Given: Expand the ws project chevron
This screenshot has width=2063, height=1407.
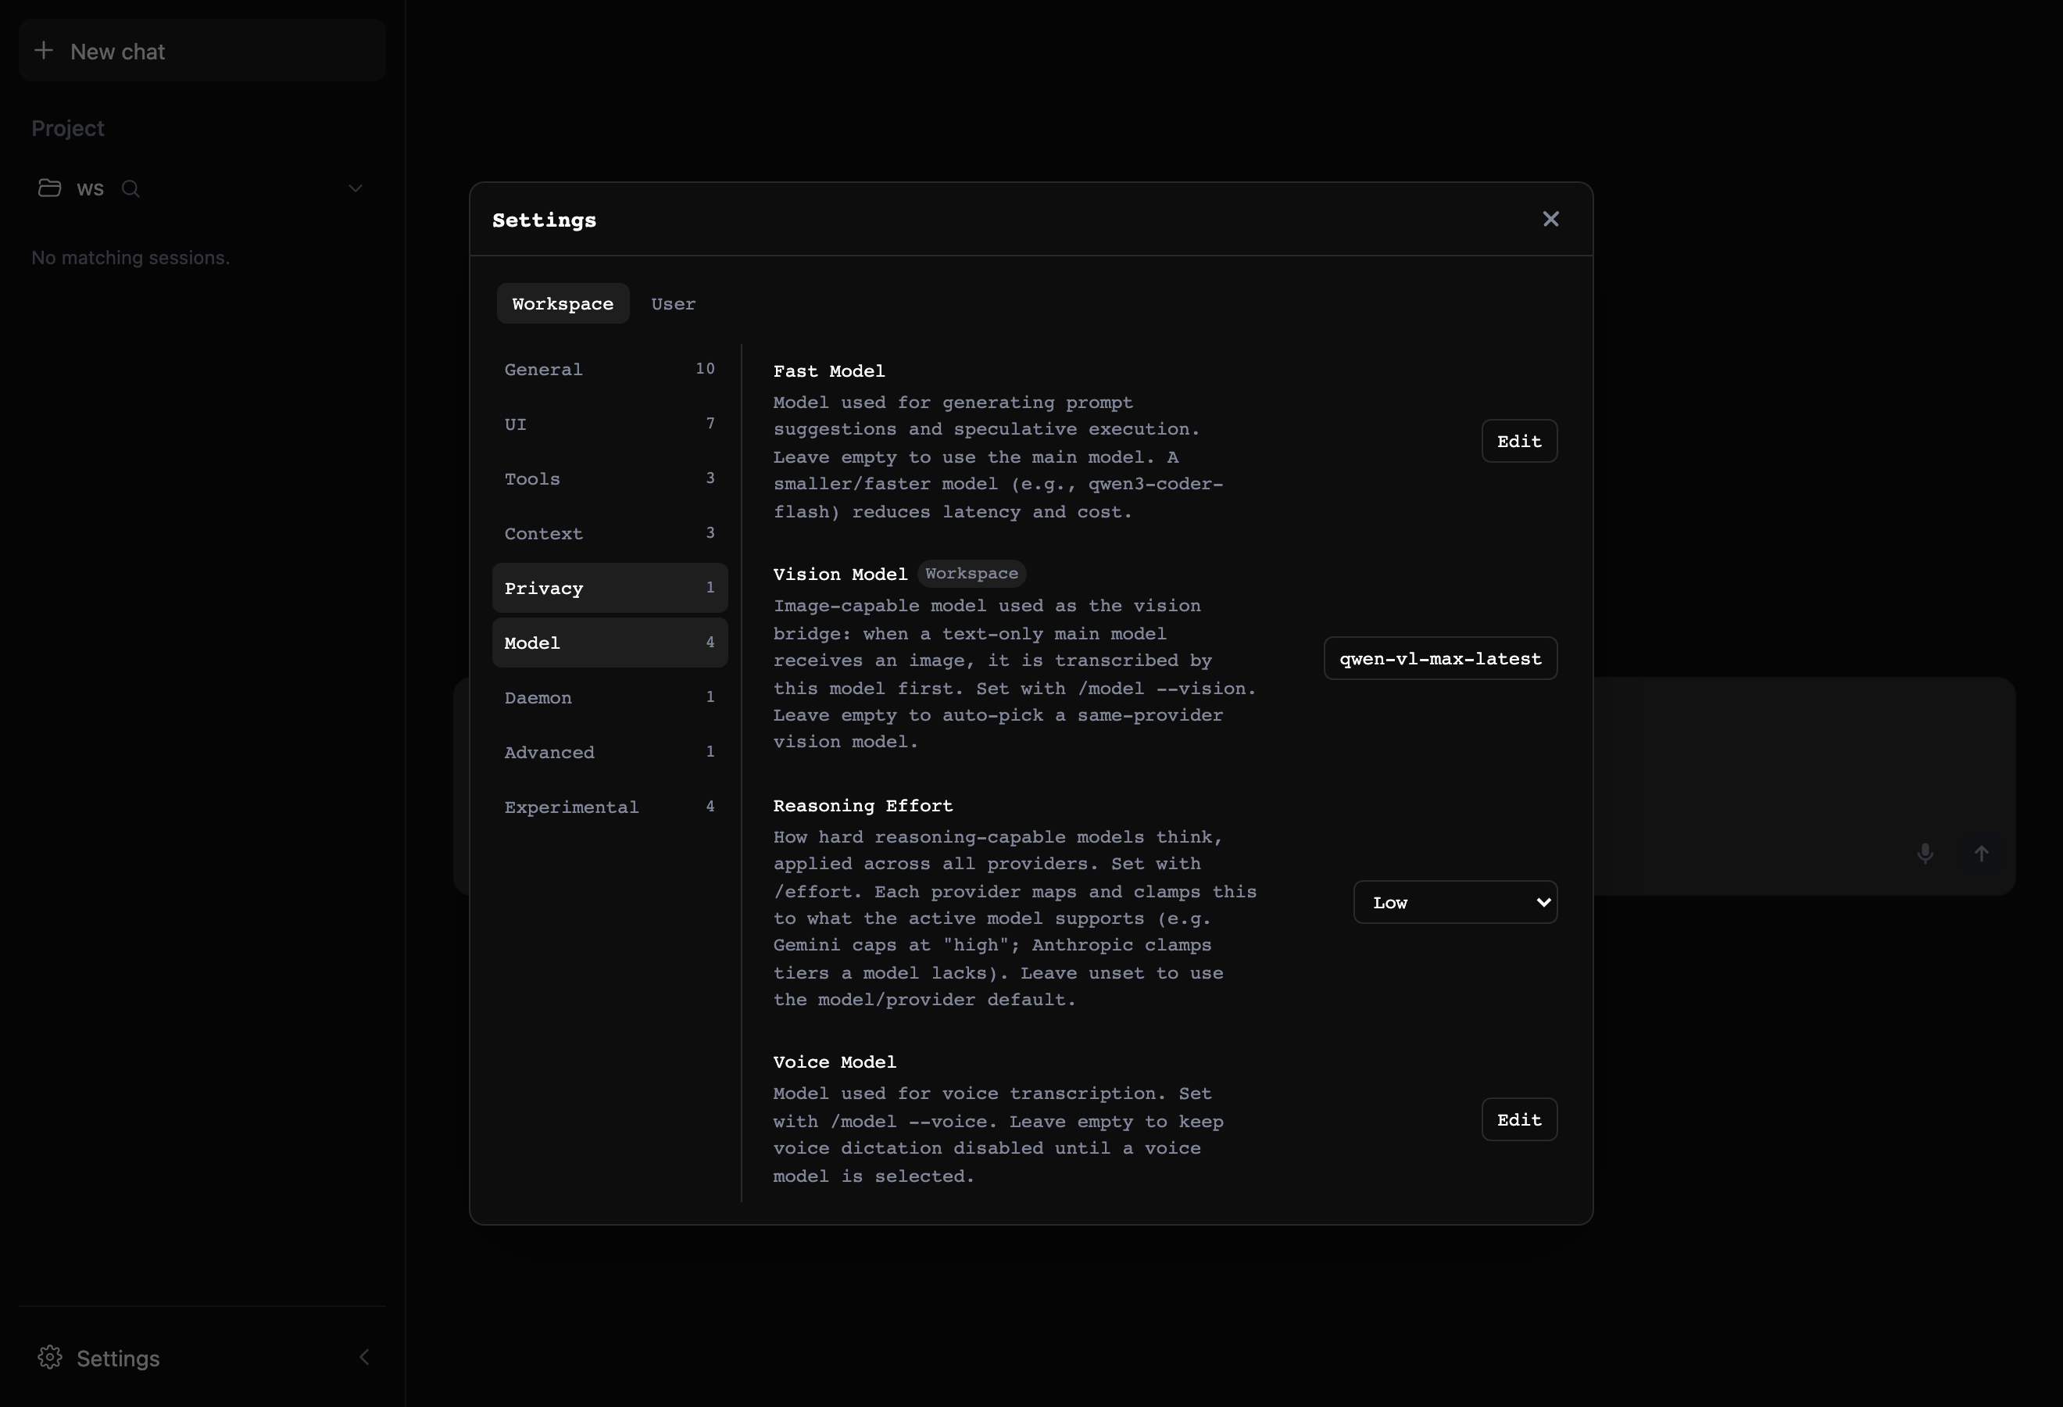Looking at the screenshot, I should click(355, 188).
